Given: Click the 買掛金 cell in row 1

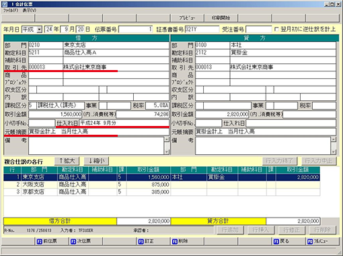Looking at the screenshot, I should pos(222,177).
